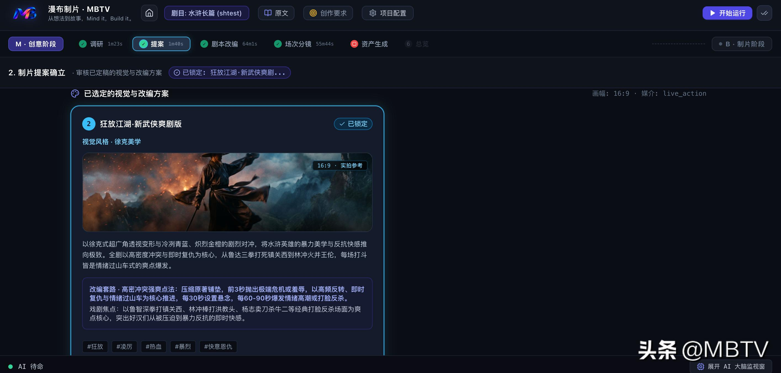Click the MB logo icon
The height and width of the screenshot is (373, 781).
(25, 13)
